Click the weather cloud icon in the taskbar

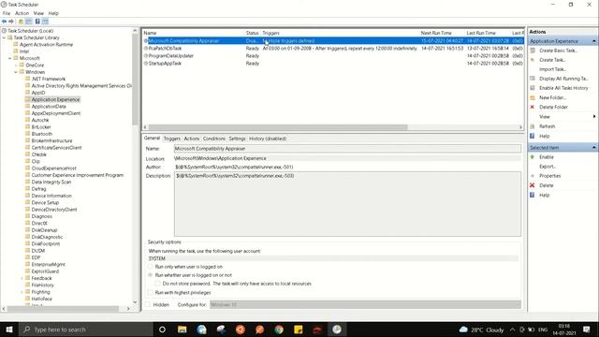[x=463, y=330]
